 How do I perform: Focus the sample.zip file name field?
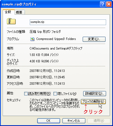point(68,22)
